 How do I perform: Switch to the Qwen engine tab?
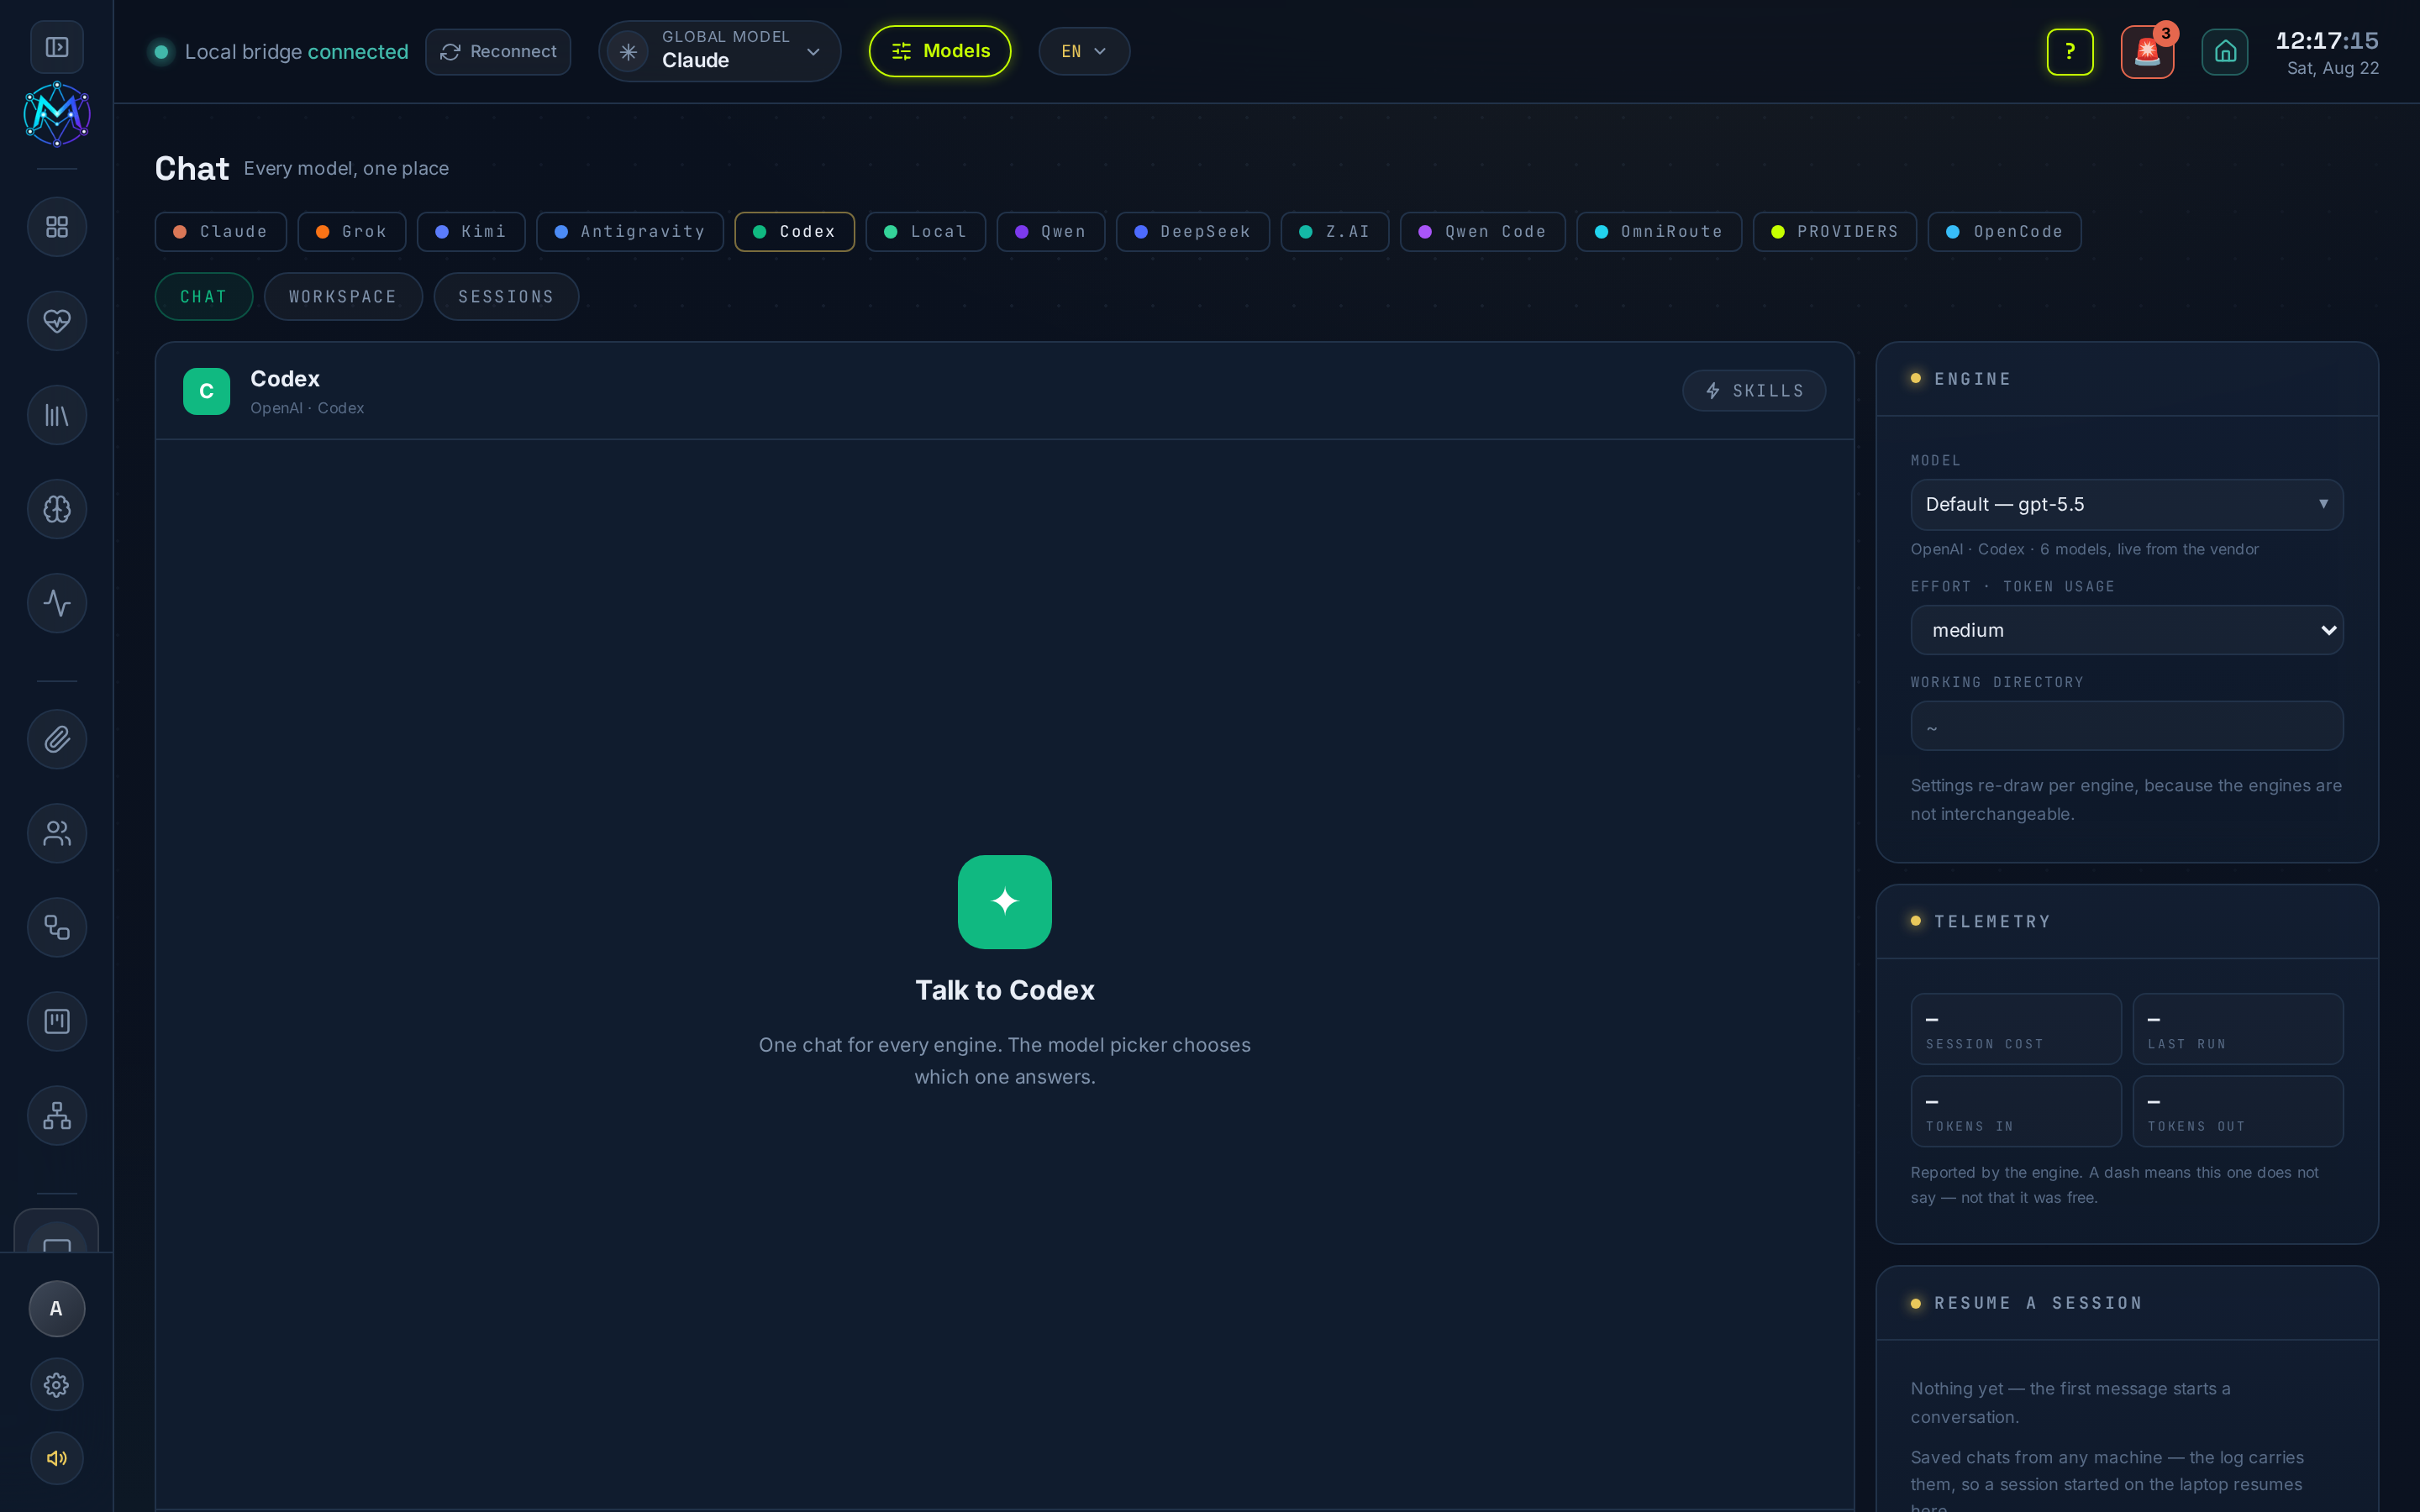pyautogui.click(x=1051, y=232)
